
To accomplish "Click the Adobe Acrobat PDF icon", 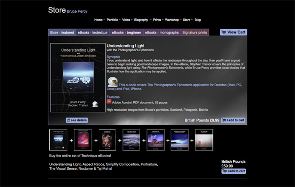I will (109, 101).
